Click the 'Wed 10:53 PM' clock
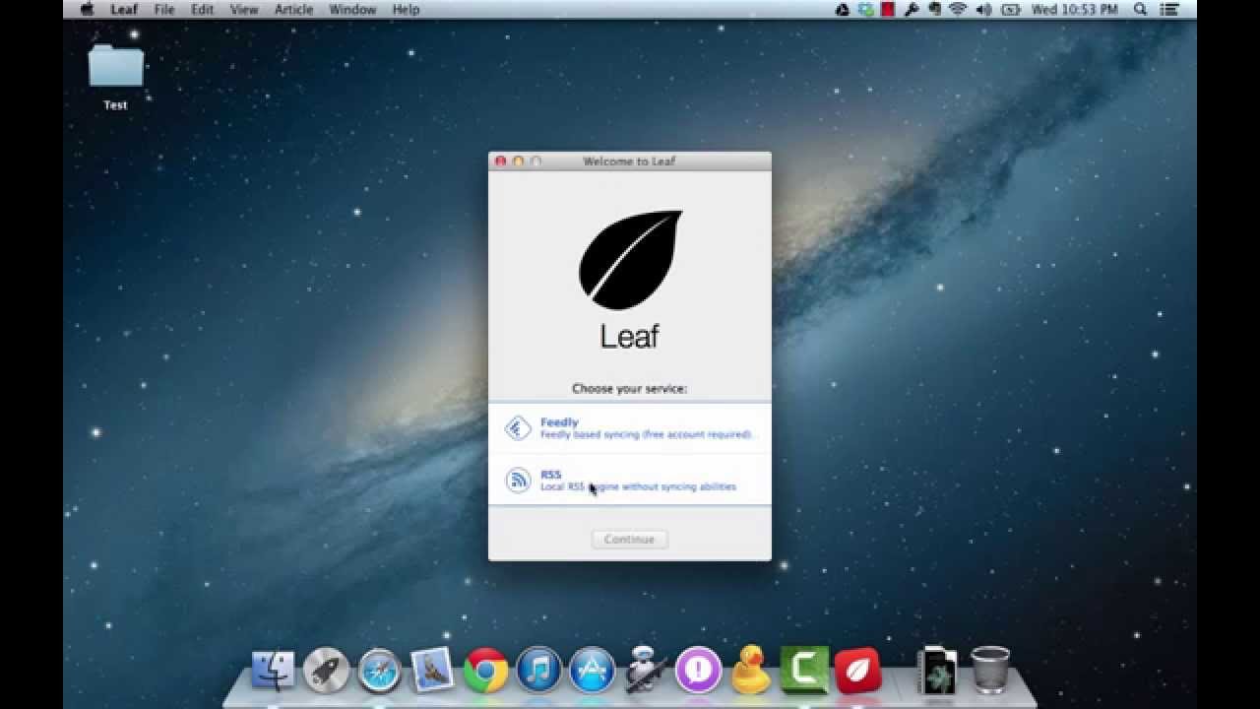The height and width of the screenshot is (709, 1260). pos(1076,10)
